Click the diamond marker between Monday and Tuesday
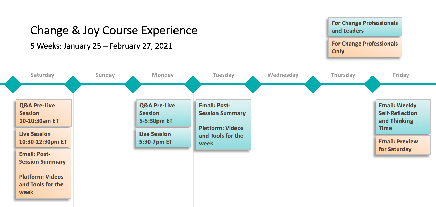This screenshot has height=207, width=436. click(193, 84)
